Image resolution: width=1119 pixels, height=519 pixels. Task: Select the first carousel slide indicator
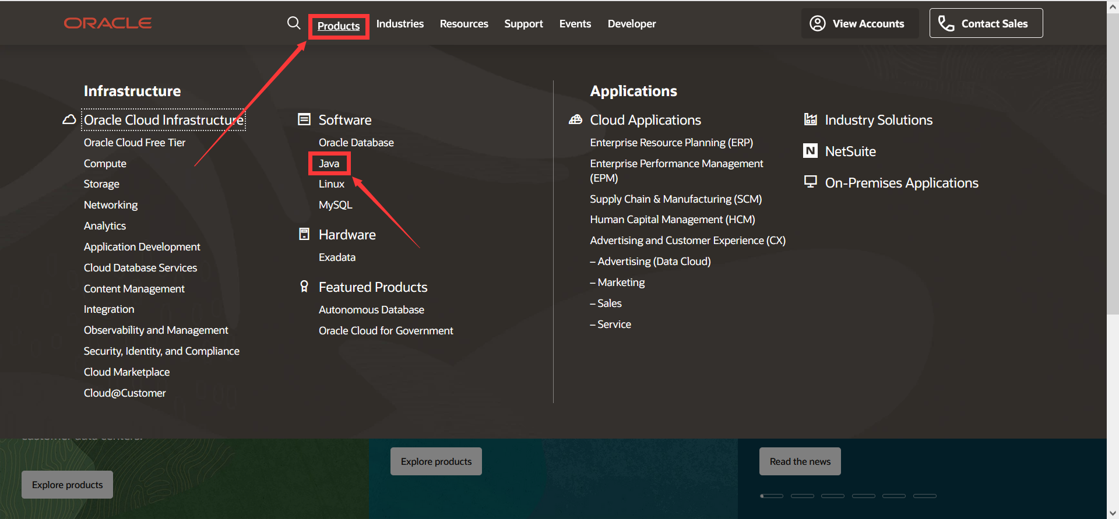772,496
